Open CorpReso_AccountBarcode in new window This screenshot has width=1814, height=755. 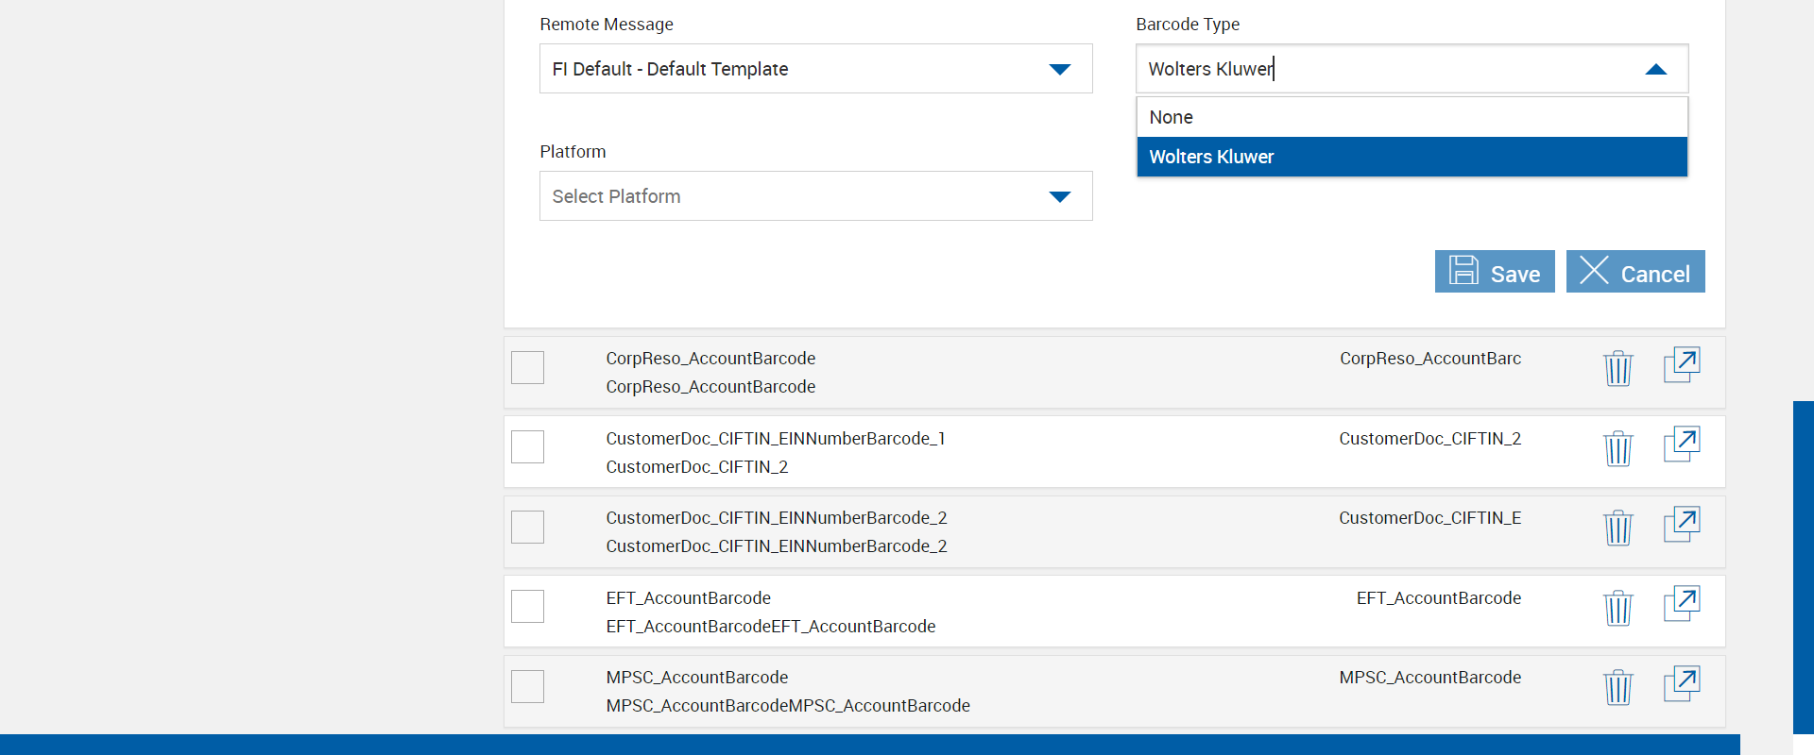1681,365
